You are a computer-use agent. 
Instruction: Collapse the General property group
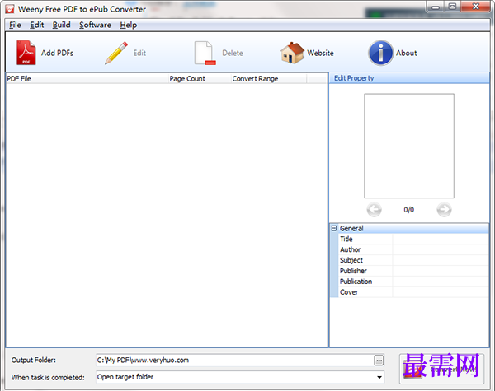point(334,228)
